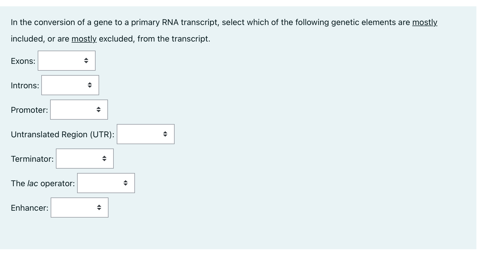Open the lac operator dropdown
483x258 pixels.
point(106,183)
